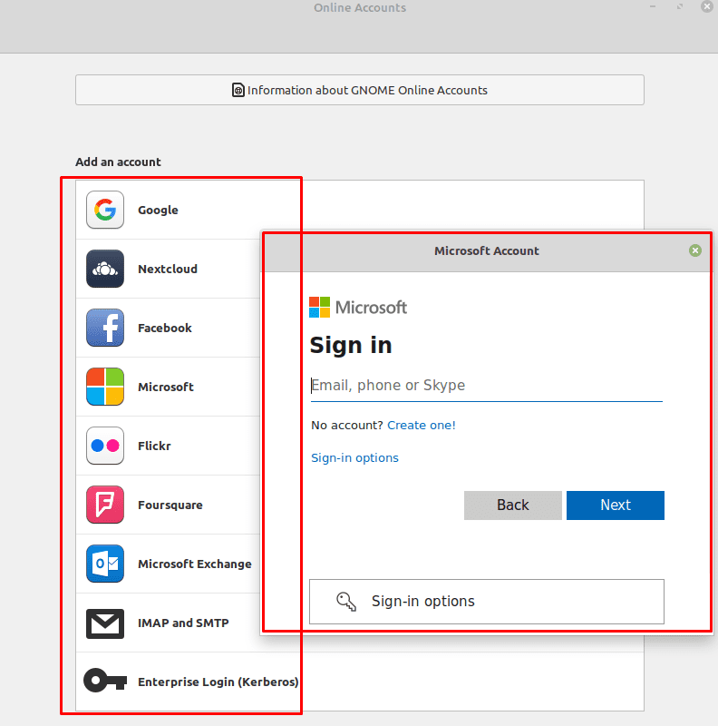
Task: Minimize the Online Accounts window
Action: [x=653, y=6]
